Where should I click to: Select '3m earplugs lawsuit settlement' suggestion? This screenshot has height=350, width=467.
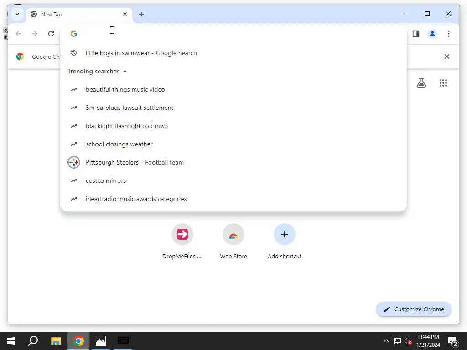[233, 108]
